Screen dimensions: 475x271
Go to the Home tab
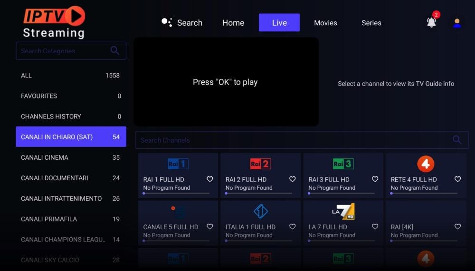point(233,23)
